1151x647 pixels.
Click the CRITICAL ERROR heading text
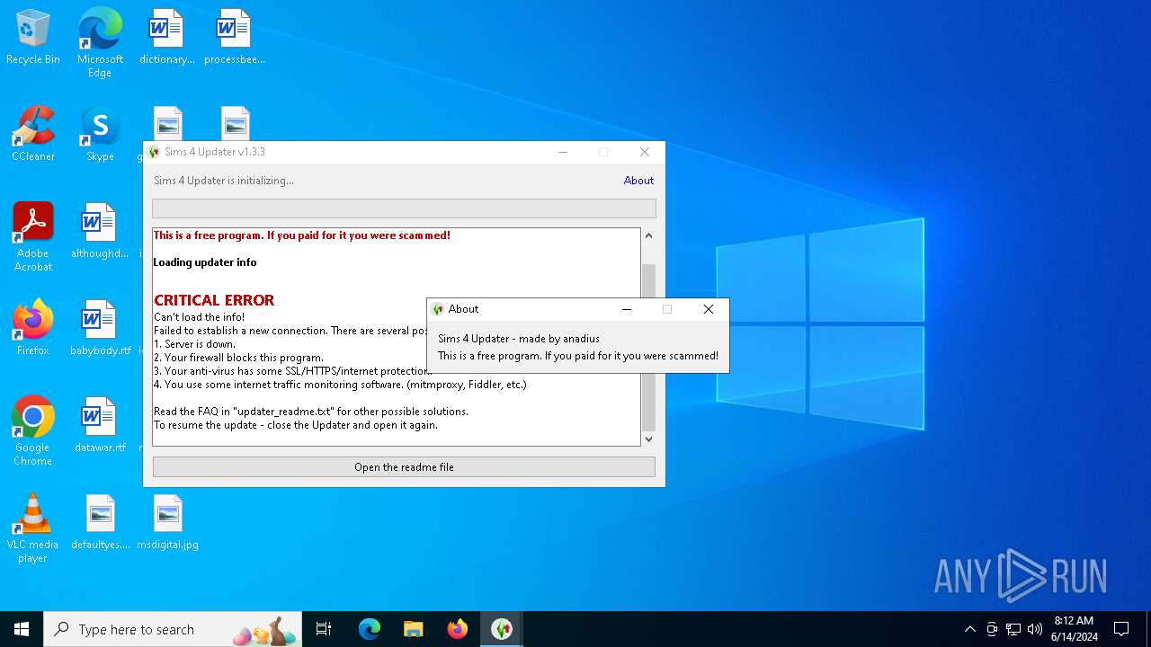(214, 300)
